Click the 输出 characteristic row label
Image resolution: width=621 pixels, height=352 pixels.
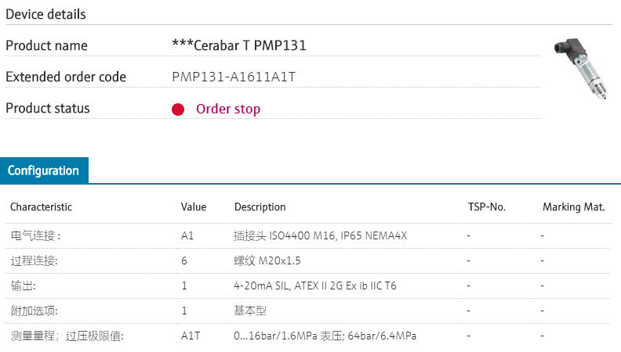coord(23,286)
